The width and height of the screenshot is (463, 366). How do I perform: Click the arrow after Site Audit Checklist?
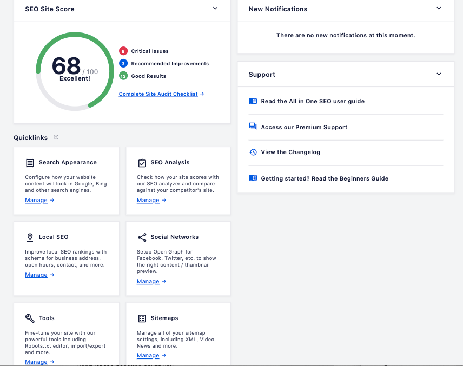pyautogui.click(x=202, y=94)
